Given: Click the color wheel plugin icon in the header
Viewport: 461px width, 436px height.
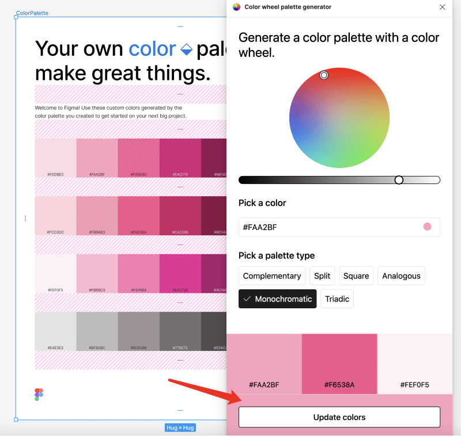Looking at the screenshot, I should [236, 7].
